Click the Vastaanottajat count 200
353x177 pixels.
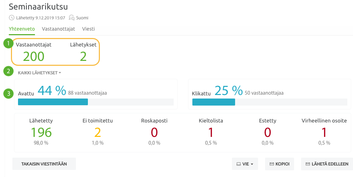[34, 56]
